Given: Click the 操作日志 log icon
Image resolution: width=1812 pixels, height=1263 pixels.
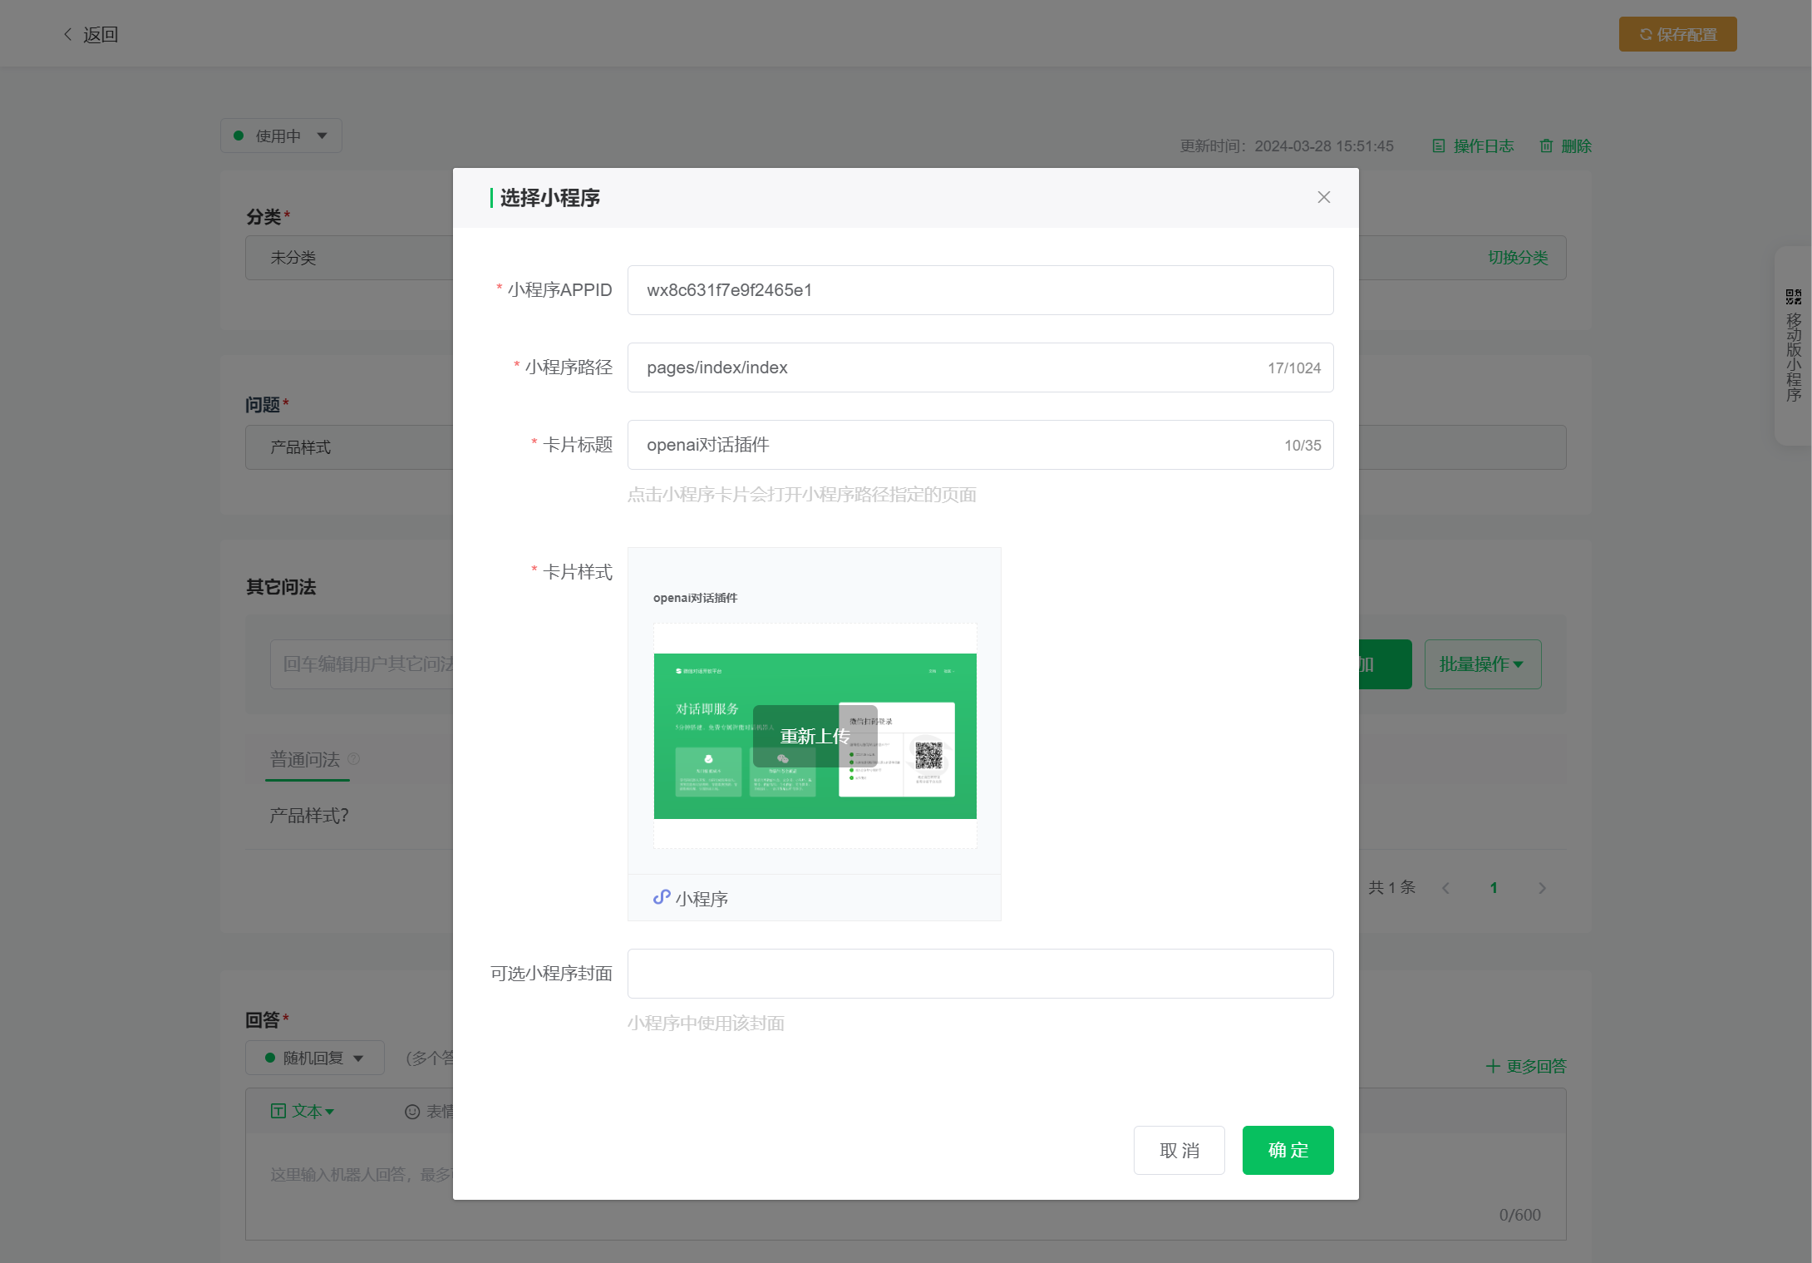Looking at the screenshot, I should coord(1438,146).
